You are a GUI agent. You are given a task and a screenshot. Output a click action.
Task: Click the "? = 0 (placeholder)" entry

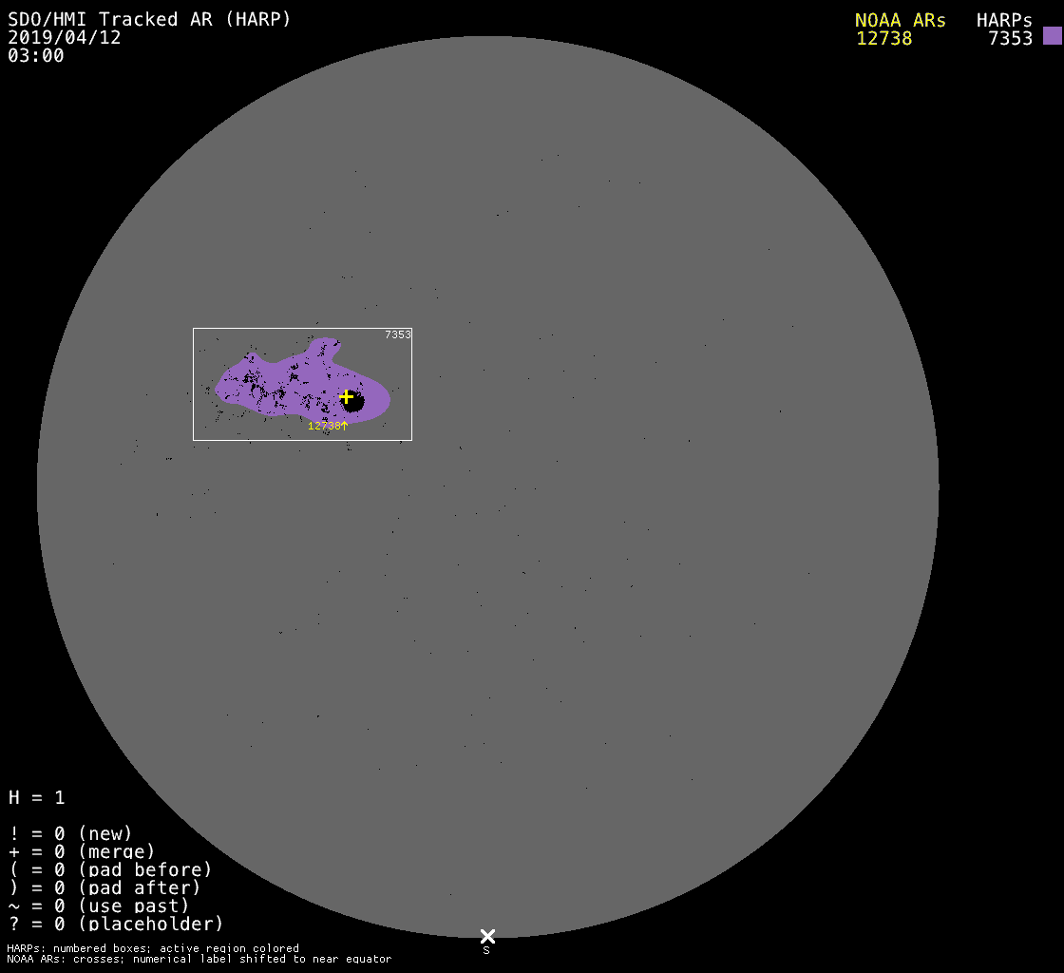point(116,923)
